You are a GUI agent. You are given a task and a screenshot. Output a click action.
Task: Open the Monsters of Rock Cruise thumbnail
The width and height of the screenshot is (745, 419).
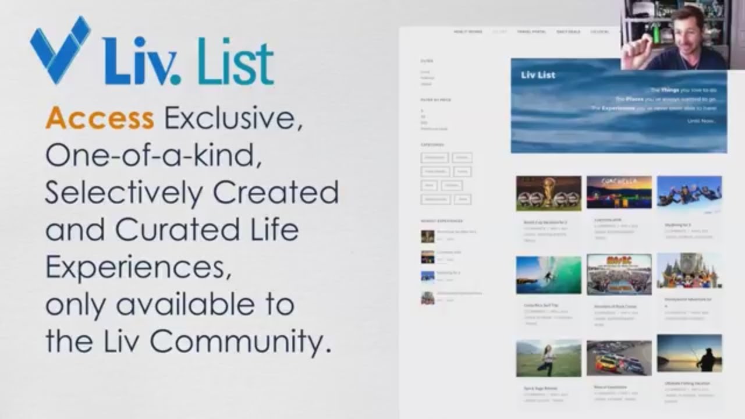619,274
